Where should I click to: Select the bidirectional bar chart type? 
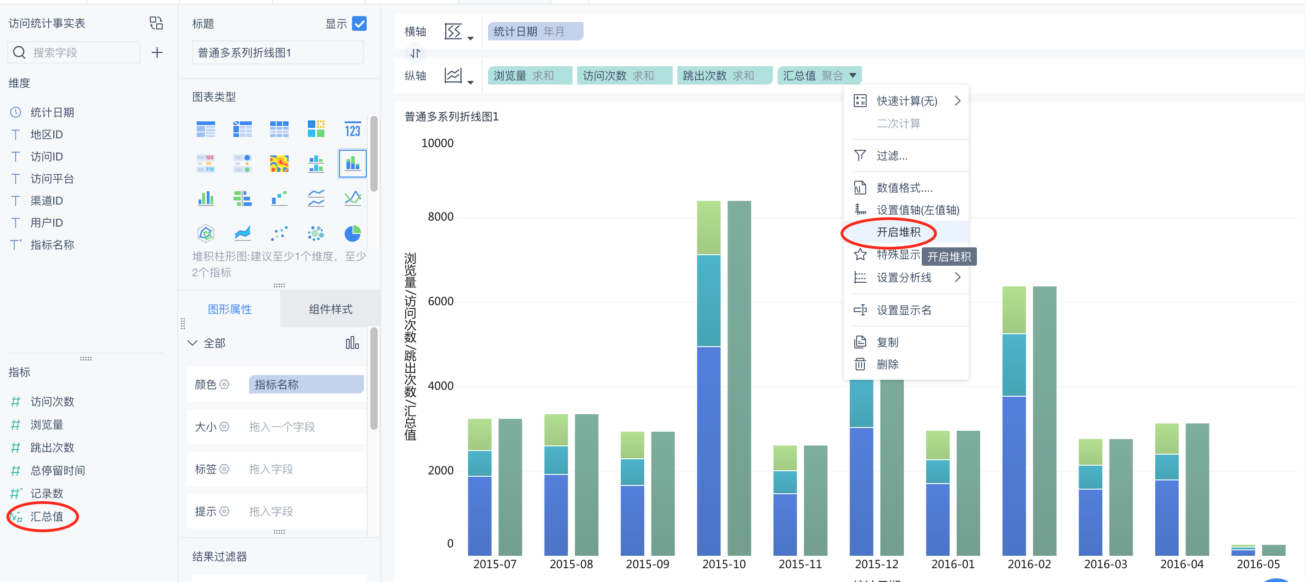(x=242, y=198)
